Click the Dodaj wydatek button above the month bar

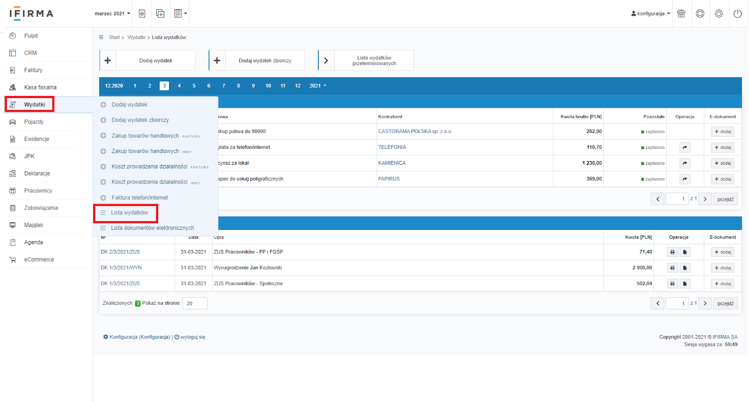coord(147,60)
